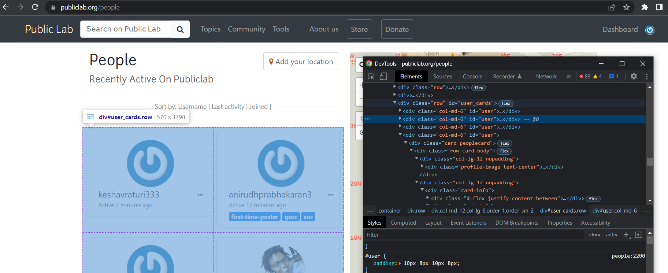Reload the publiclab.org page
This screenshot has height=273, width=668.
[x=35, y=7]
